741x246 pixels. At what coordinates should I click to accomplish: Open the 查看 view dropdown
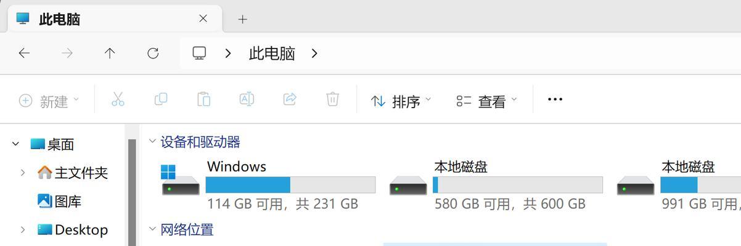tap(486, 100)
